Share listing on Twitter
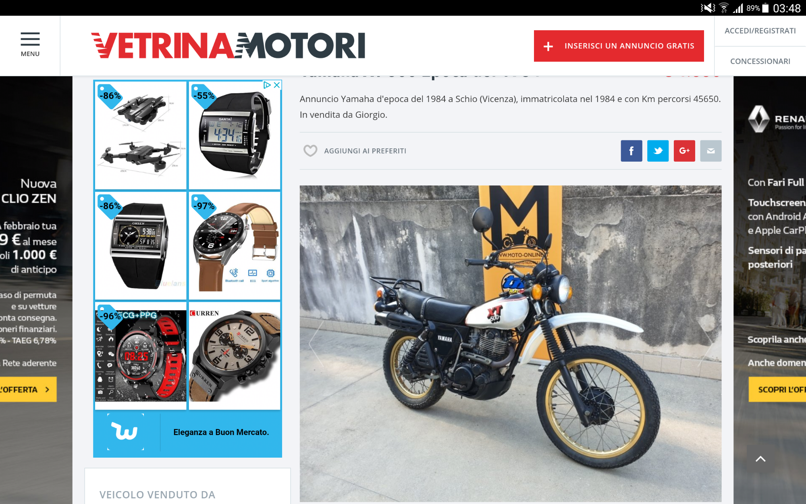This screenshot has height=504, width=806. (658, 151)
